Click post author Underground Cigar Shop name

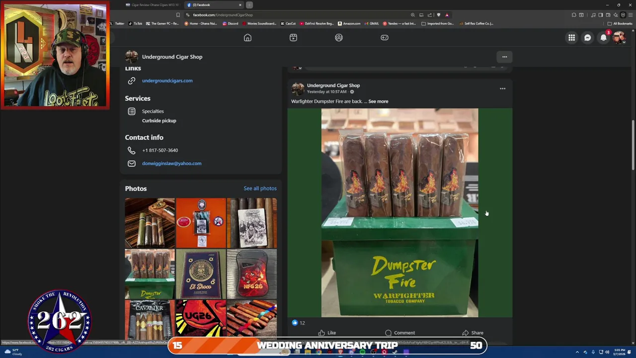point(333,86)
